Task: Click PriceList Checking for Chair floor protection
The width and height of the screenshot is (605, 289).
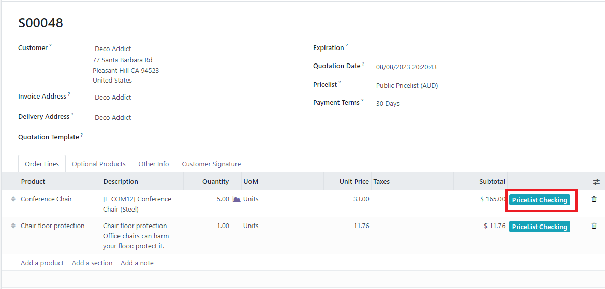Action: [x=539, y=227]
